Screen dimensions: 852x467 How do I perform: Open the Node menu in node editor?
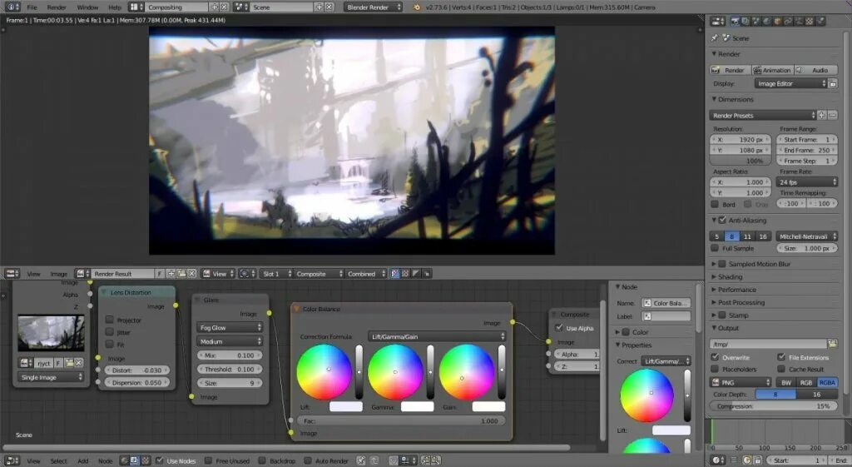(106, 461)
